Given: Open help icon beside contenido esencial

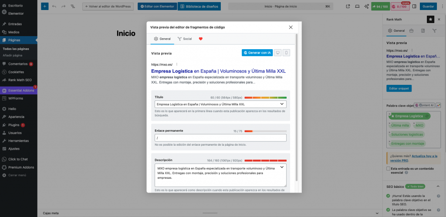Looking at the screenshot, I should pyautogui.click(x=406, y=172).
